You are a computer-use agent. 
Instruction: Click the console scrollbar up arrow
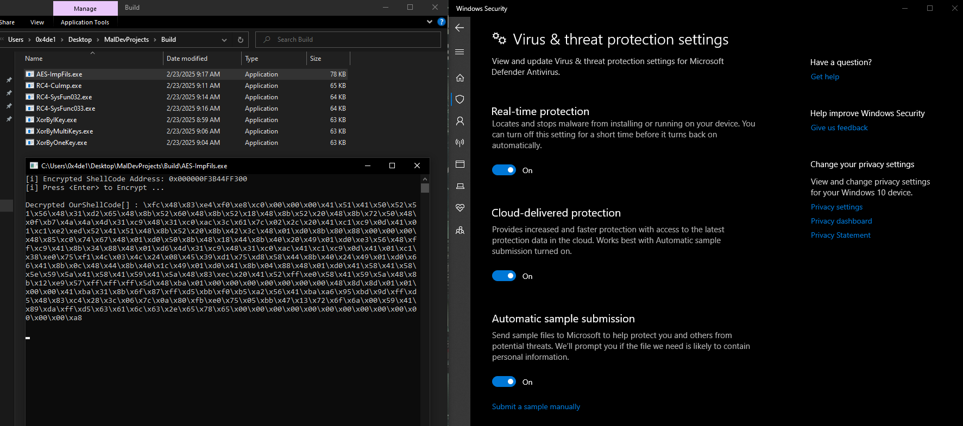[x=425, y=179]
